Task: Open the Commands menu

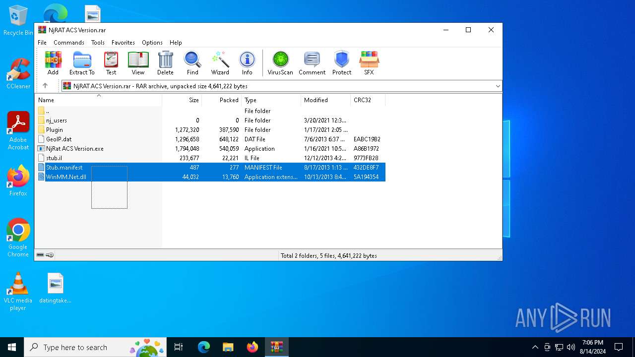Action: click(x=69, y=43)
